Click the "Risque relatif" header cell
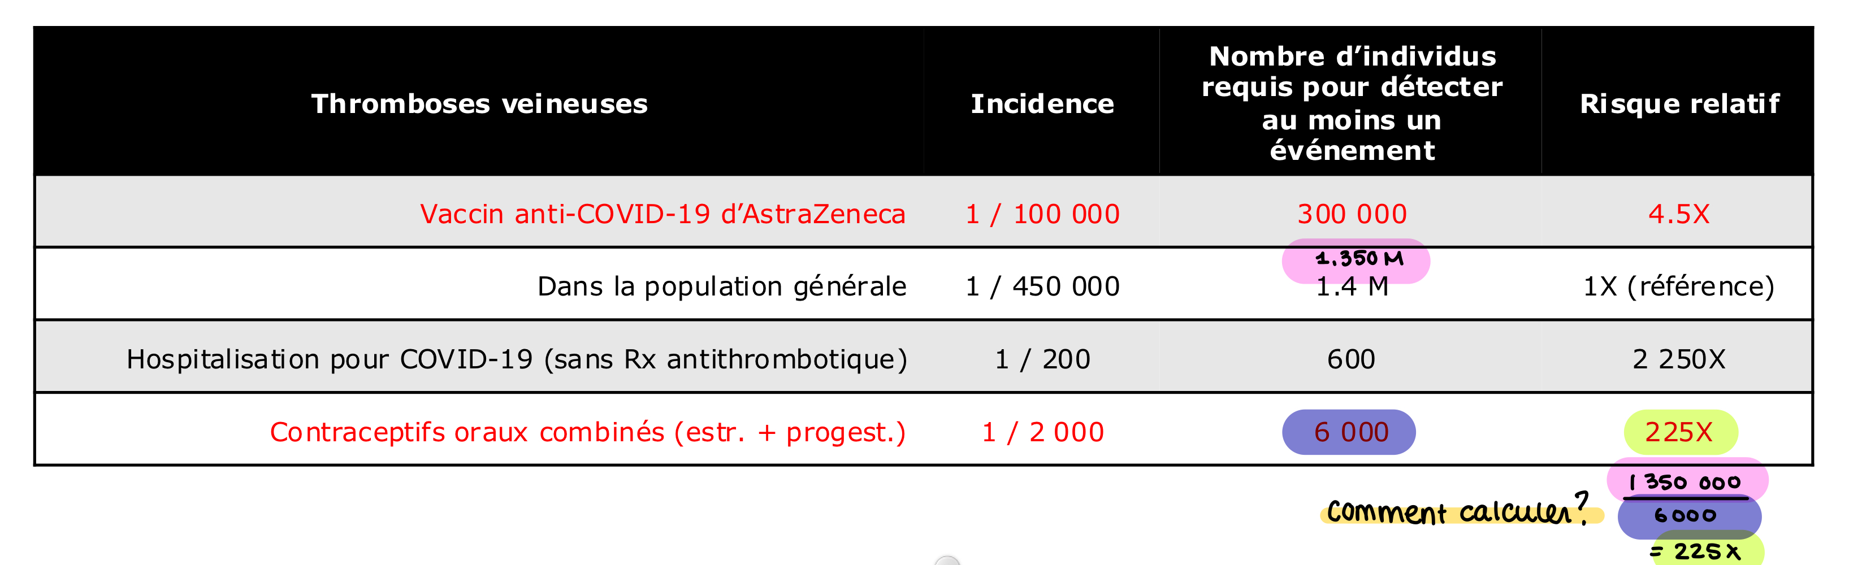The width and height of the screenshot is (1849, 565). click(x=1679, y=104)
